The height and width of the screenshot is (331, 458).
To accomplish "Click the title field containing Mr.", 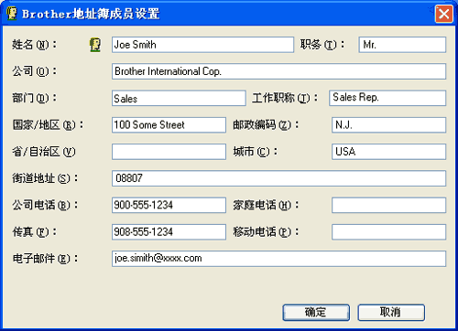I will point(402,45).
